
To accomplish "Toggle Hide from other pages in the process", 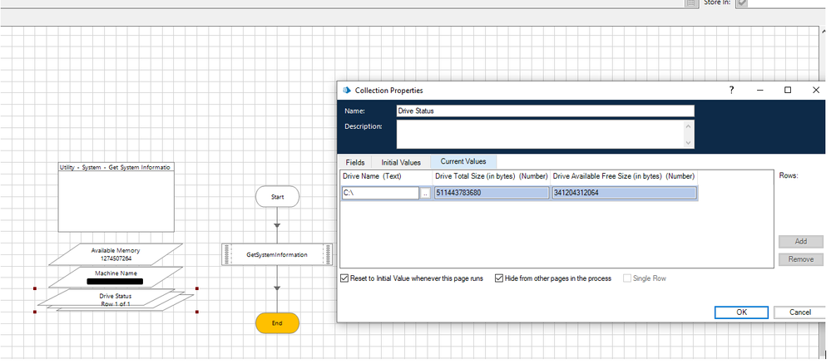I will click(499, 278).
